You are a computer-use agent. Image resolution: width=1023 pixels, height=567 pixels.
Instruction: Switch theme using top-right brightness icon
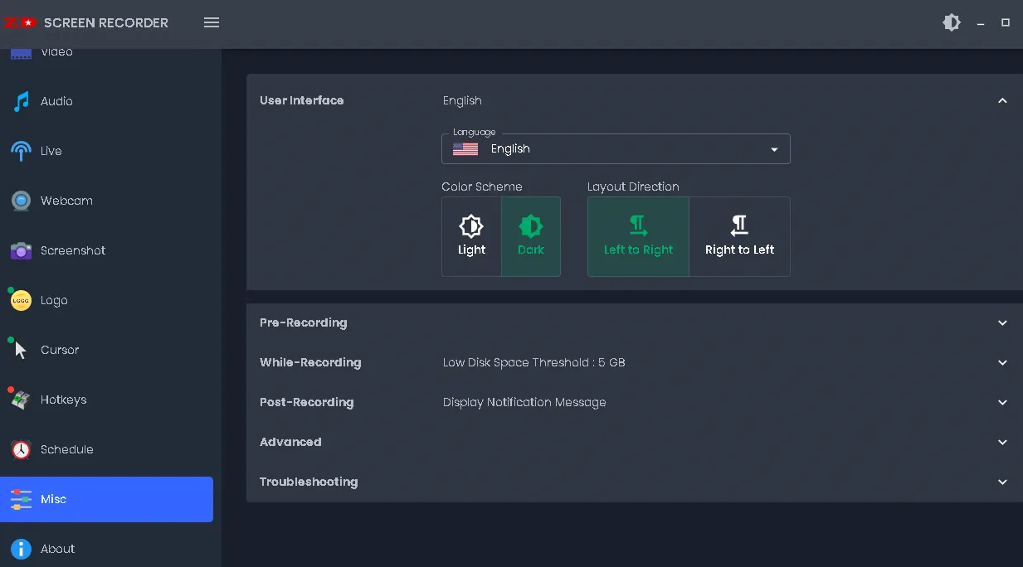point(952,22)
